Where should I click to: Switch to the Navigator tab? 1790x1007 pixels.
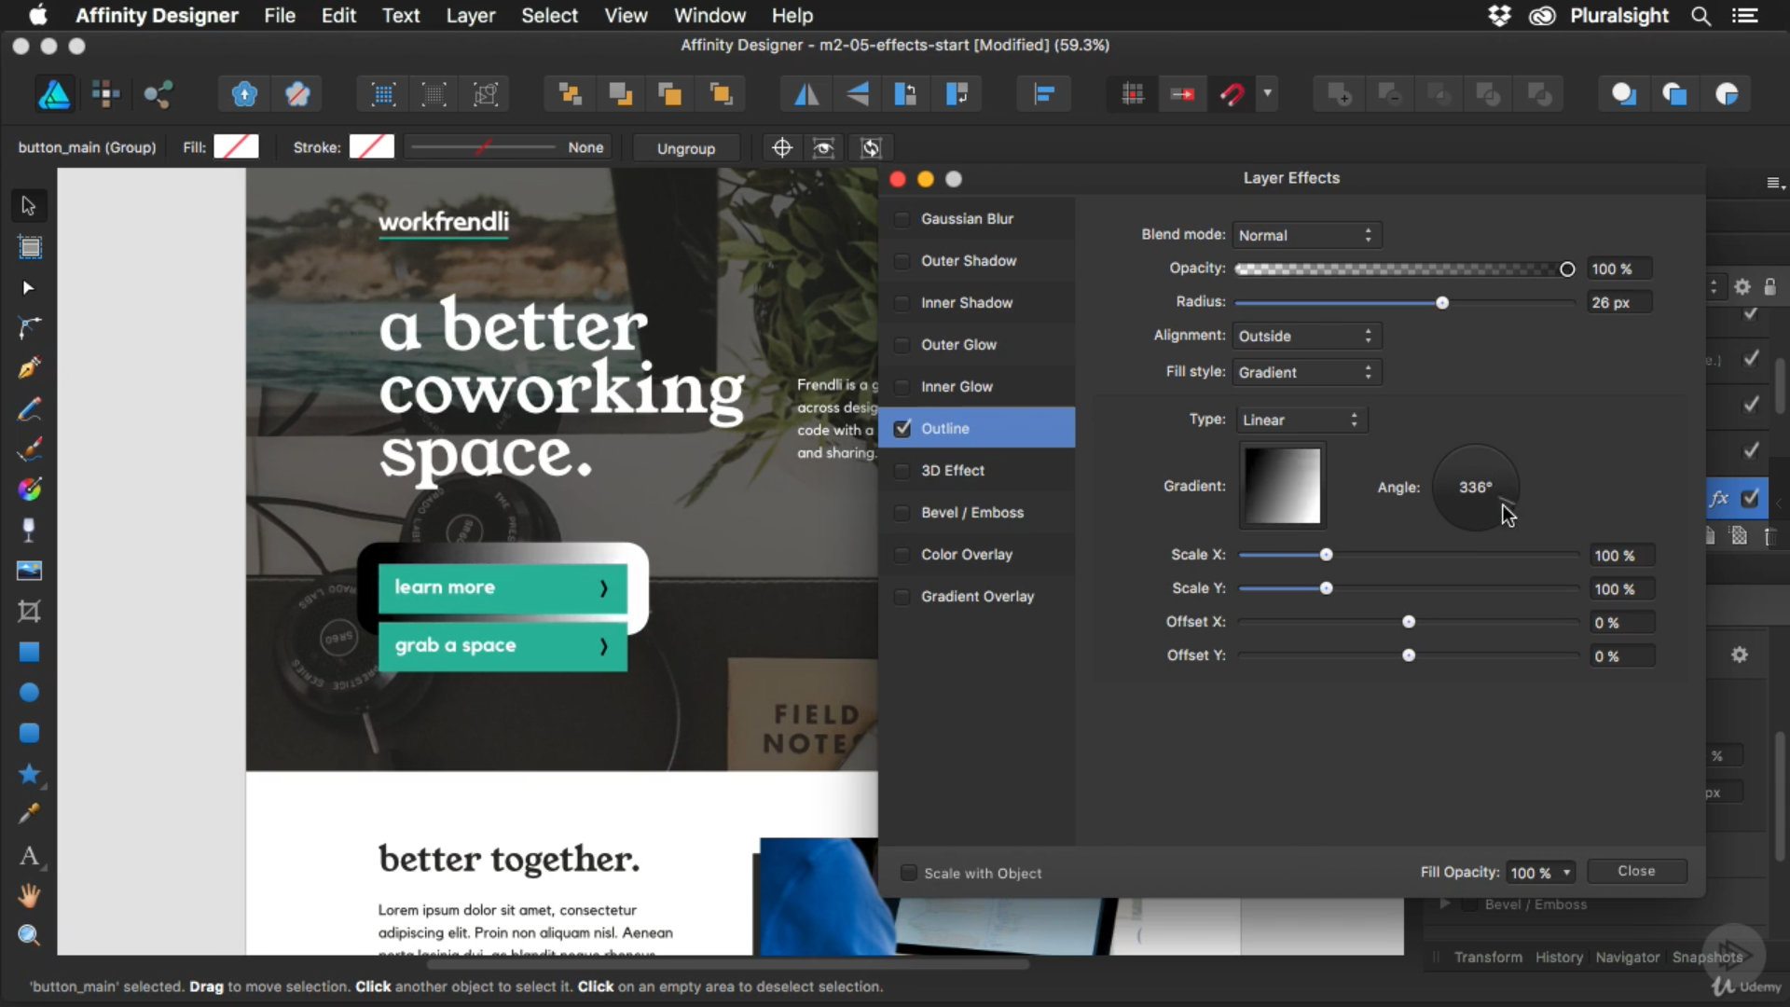[x=1627, y=958]
